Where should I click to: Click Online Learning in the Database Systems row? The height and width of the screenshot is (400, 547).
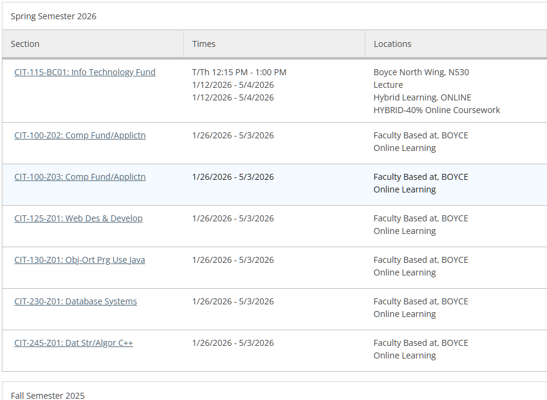405,314
